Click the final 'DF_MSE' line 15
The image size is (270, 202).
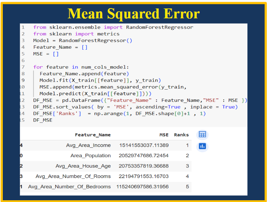tap(43, 120)
